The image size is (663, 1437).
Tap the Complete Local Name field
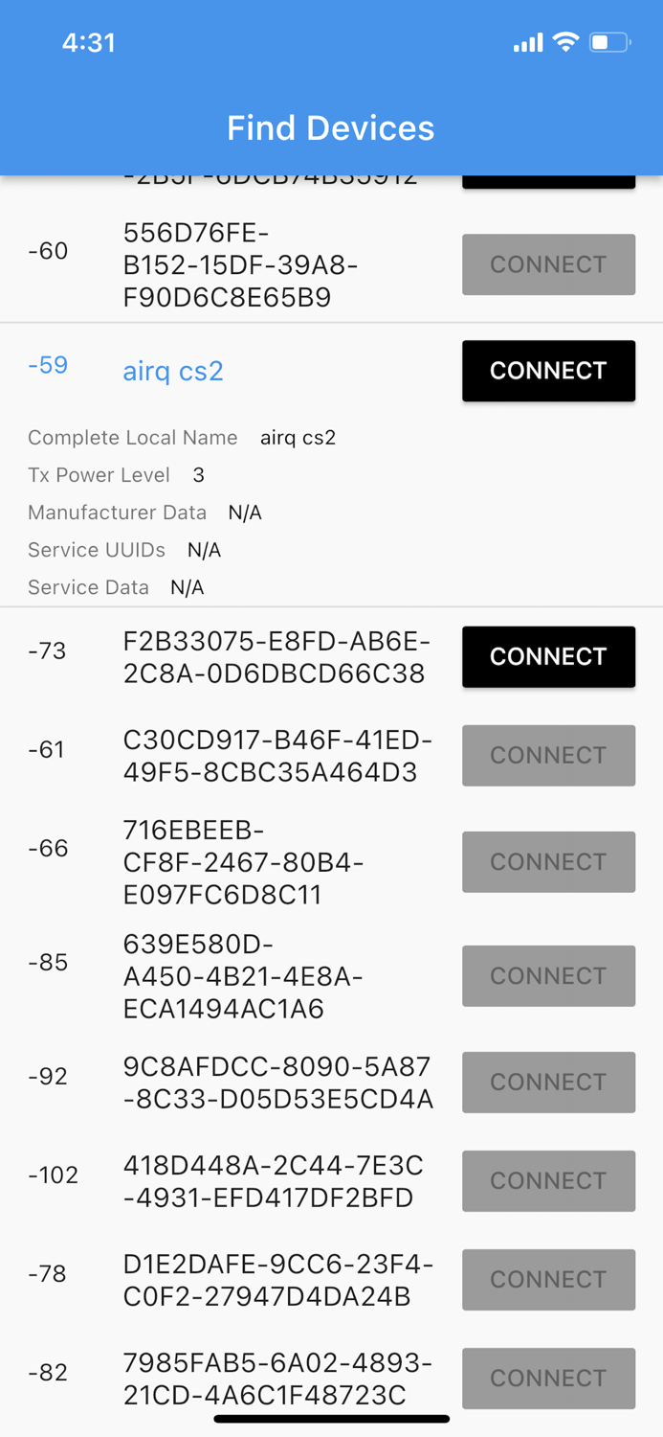click(x=133, y=438)
